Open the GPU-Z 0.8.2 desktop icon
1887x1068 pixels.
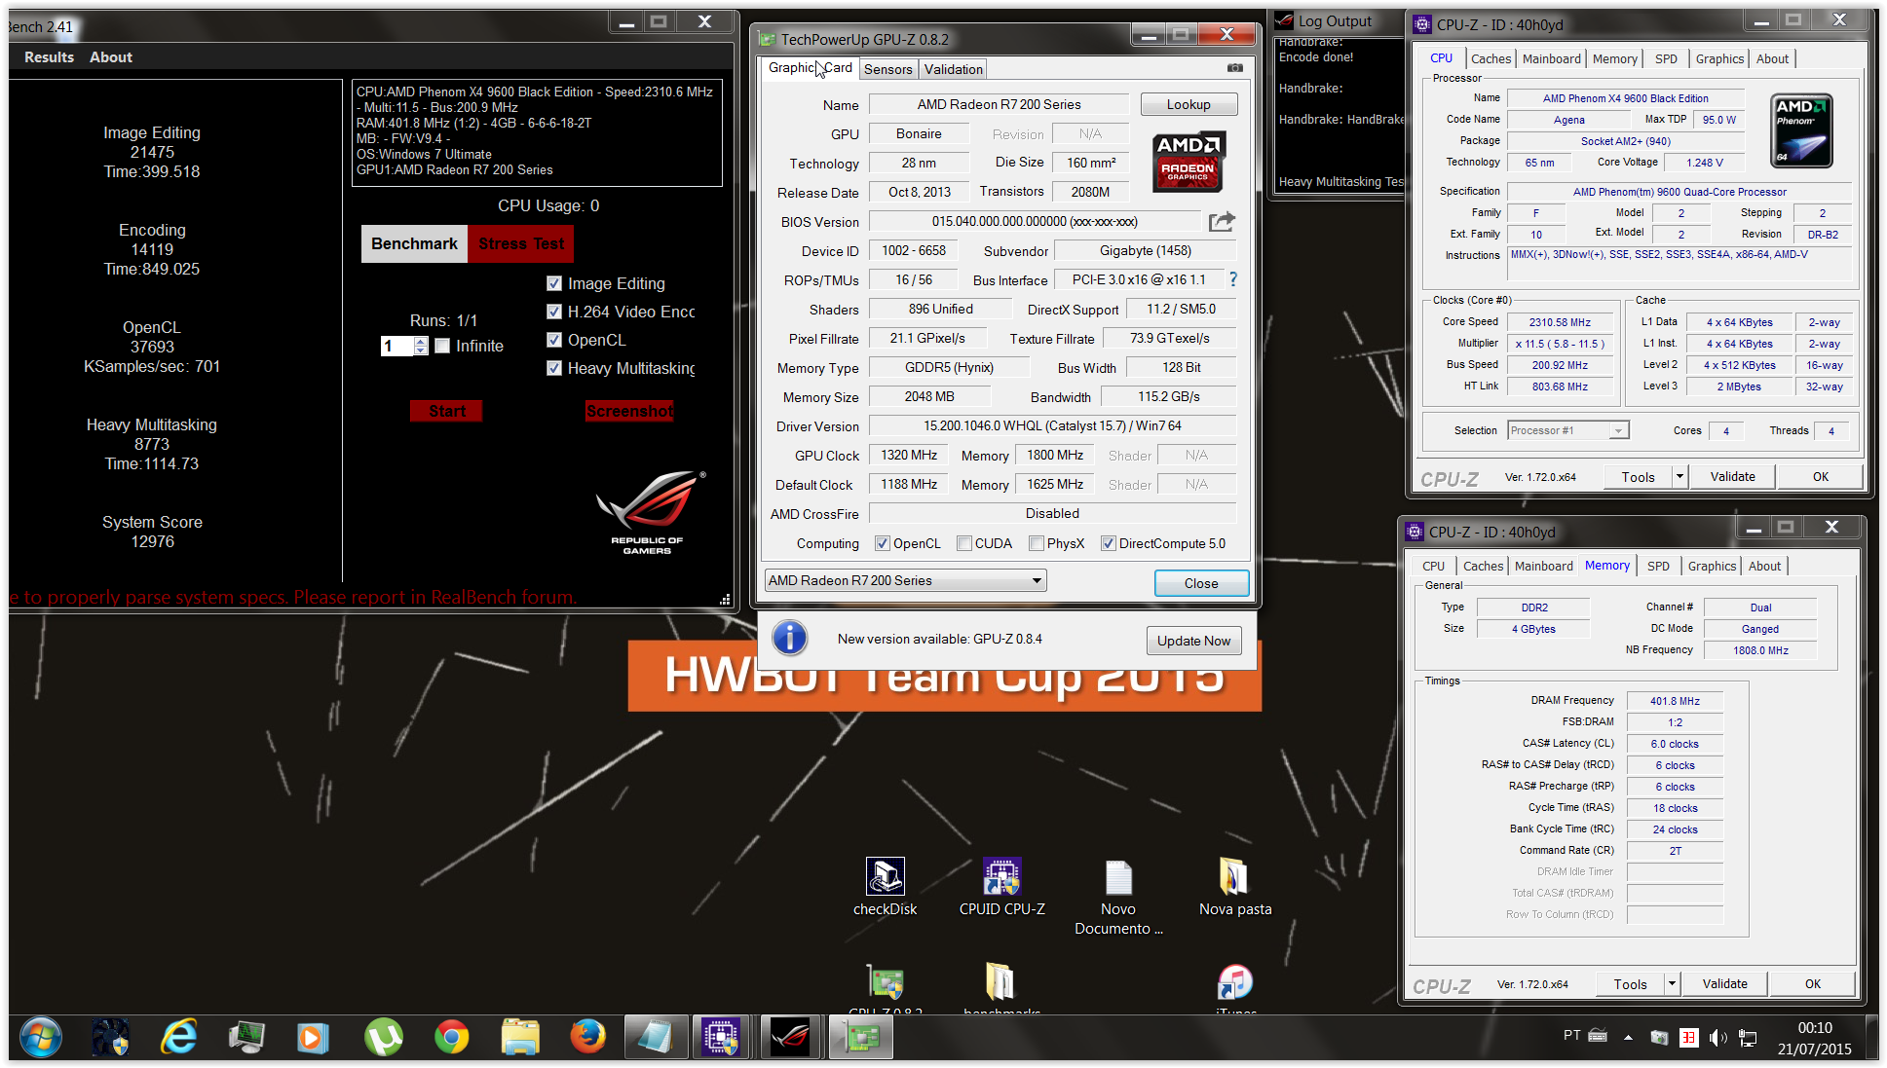885,987
